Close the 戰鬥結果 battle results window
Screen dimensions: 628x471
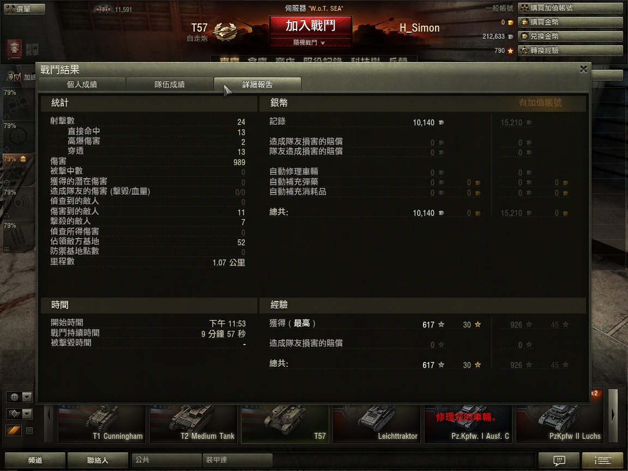583,69
